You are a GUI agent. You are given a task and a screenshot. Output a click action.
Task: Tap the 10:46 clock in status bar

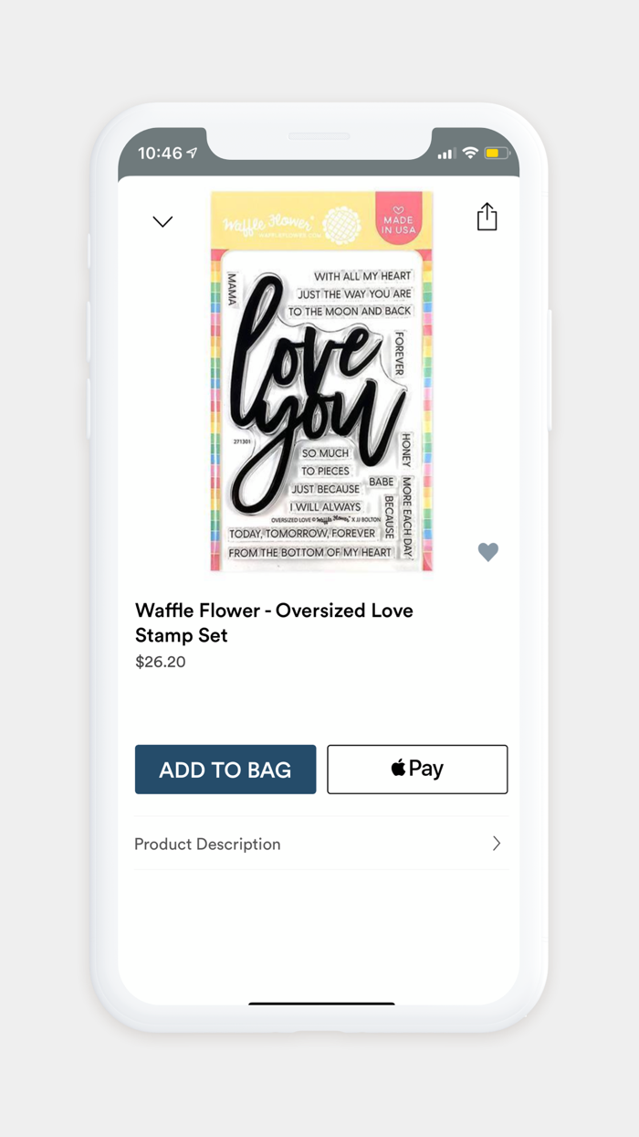pos(160,153)
